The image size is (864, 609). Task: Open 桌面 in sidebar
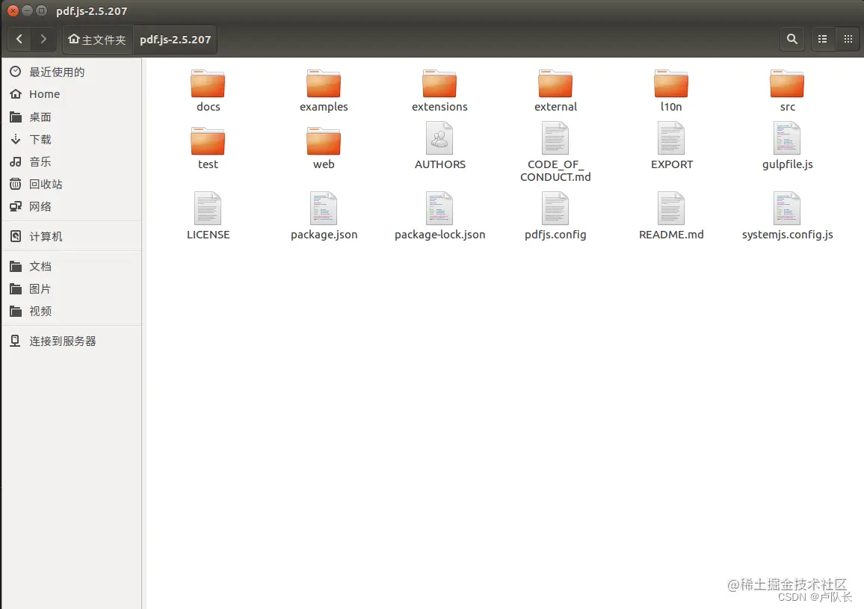click(72, 117)
